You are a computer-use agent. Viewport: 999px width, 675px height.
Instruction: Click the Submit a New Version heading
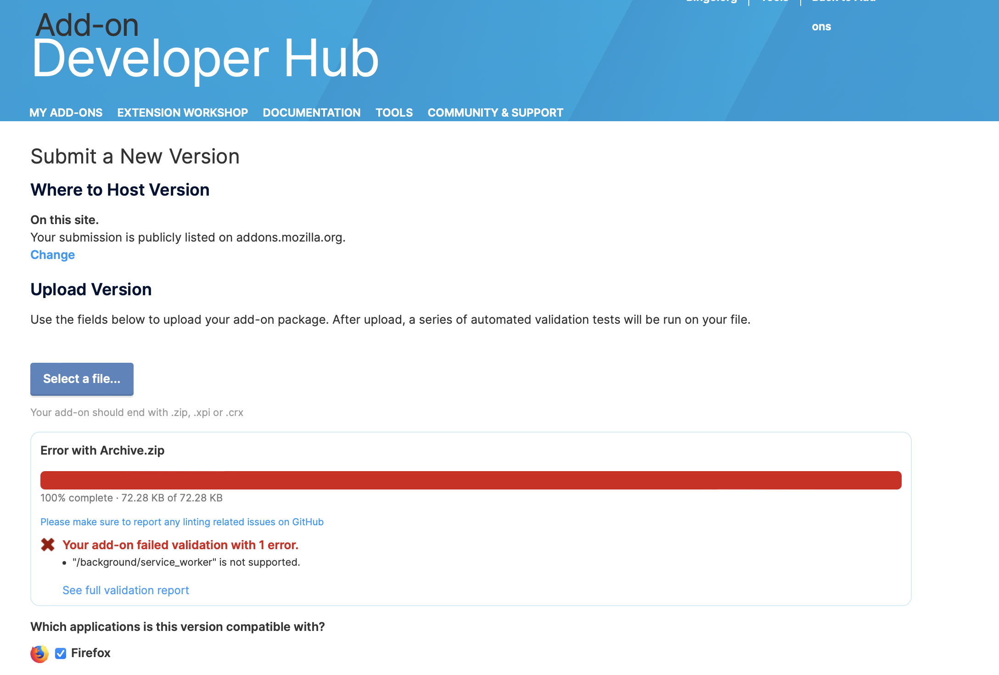tap(135, 156)
